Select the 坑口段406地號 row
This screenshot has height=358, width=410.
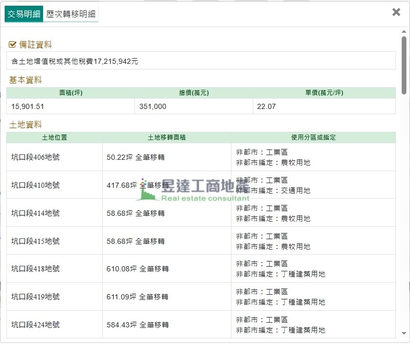pyautogui.click(x=35, y=157)
